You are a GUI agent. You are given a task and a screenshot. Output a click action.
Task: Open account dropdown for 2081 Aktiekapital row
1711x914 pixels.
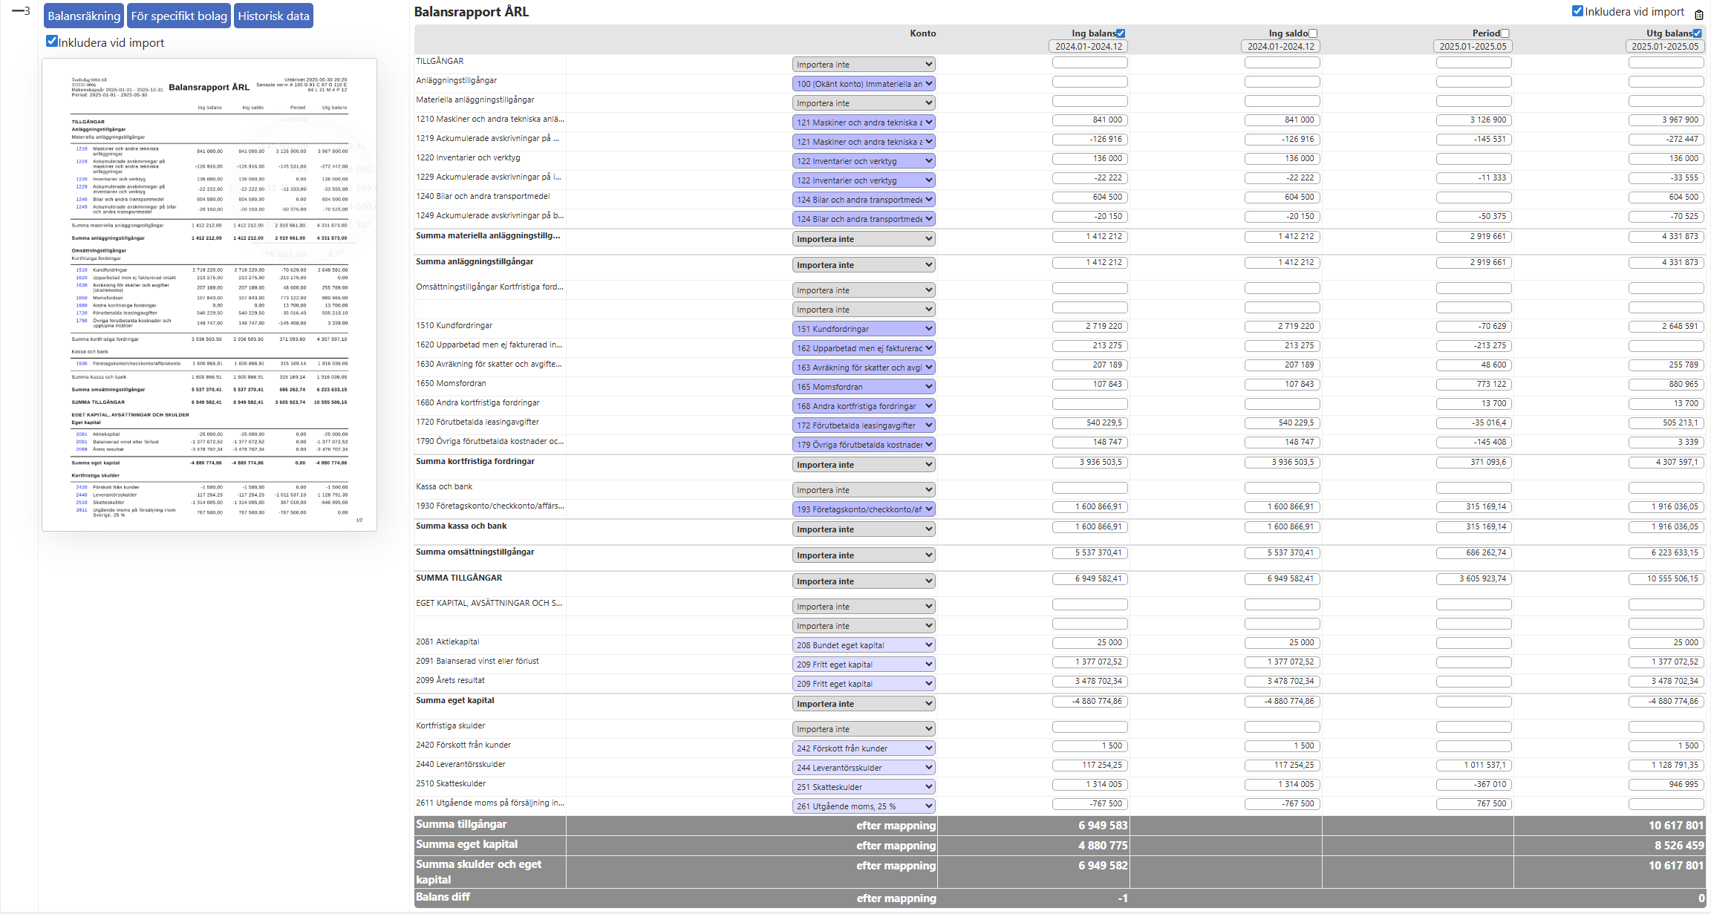point(863,645)
